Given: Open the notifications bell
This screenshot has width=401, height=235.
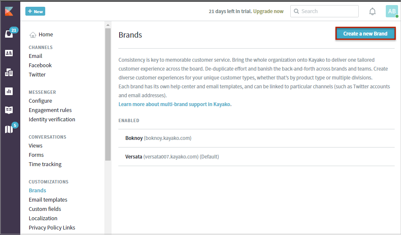Looking at the screenshot, I should click(x=372, y=11).
